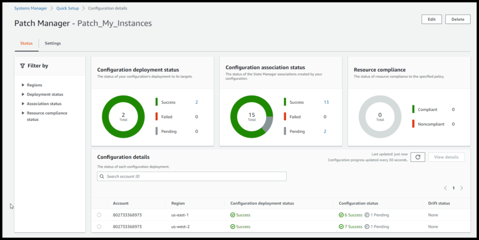Click the Edit button
This screenshot has width=479, height=240.
coord(432,19)
